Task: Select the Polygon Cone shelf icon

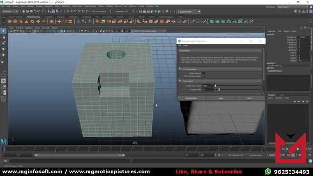Action: coord(26,22)
